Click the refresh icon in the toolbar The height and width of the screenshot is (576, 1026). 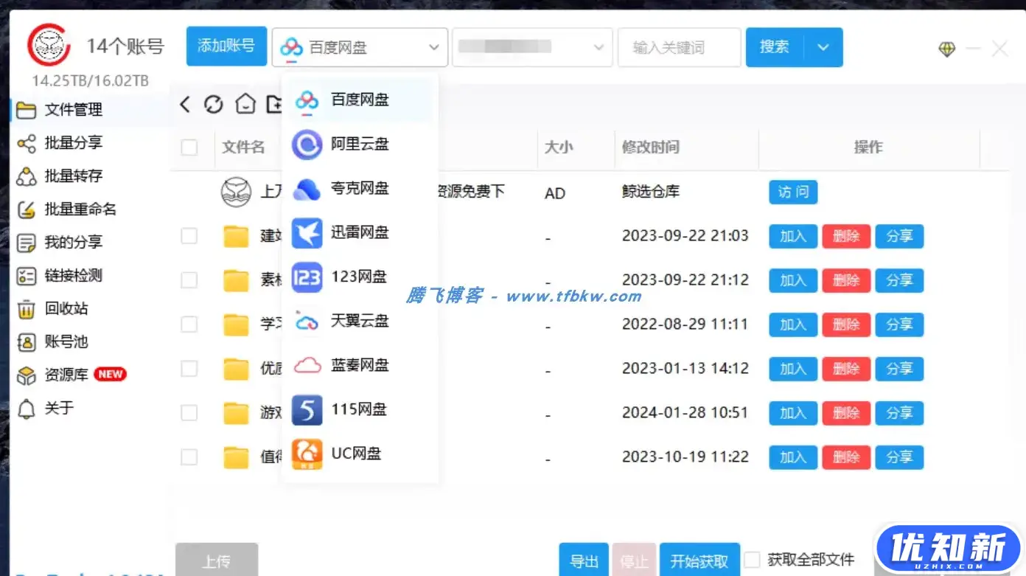click(214, 104)
